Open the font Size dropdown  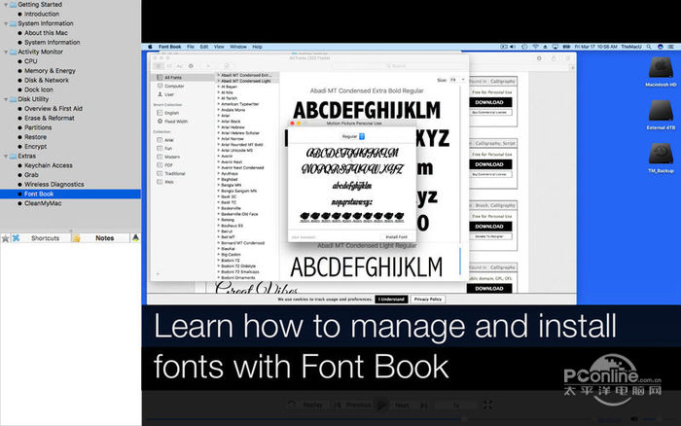point(458,80)
